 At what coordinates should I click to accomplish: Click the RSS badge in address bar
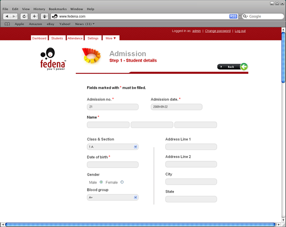233,16
